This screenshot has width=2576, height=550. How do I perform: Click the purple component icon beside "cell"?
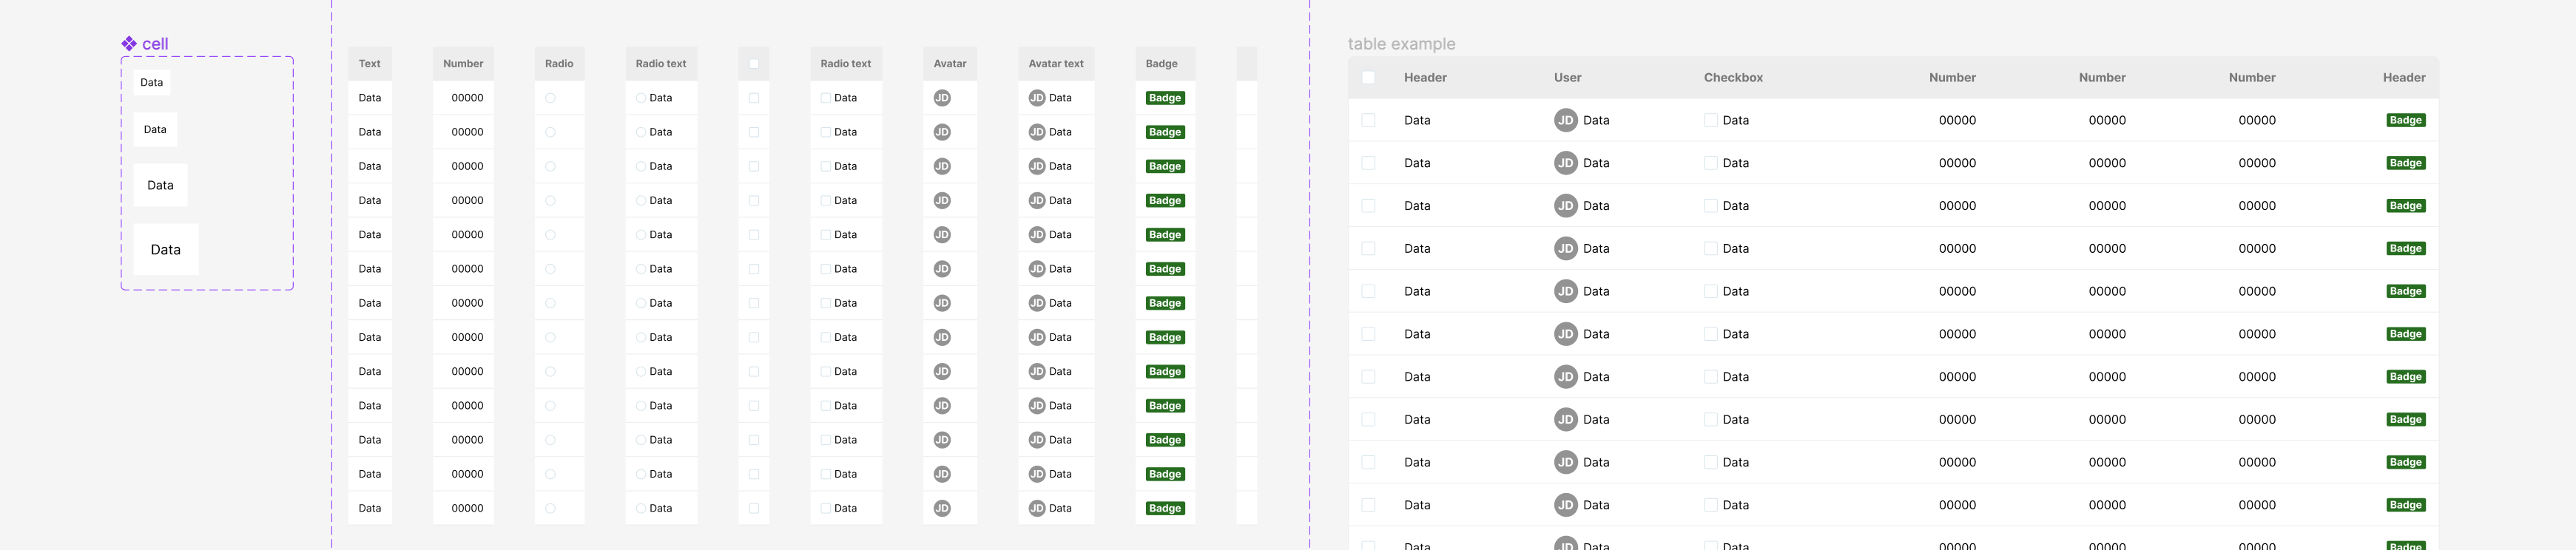coord(129,44)
